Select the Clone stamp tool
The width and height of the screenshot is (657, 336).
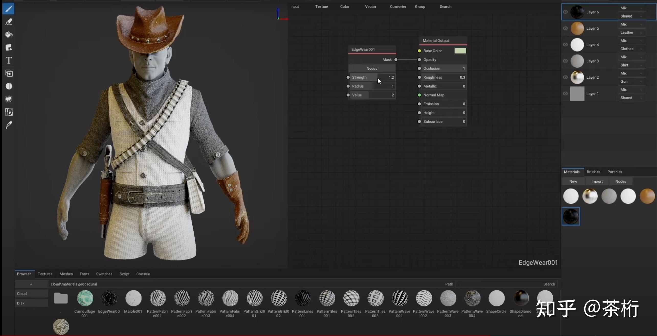click(x=9, y=73)
